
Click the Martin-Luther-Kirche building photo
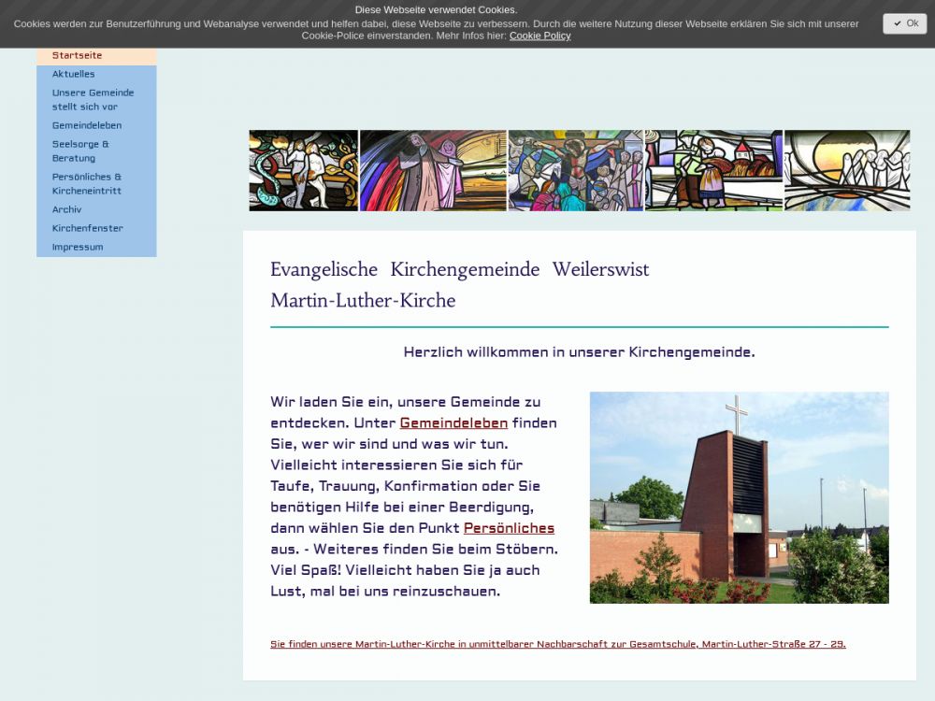(739, 497)
